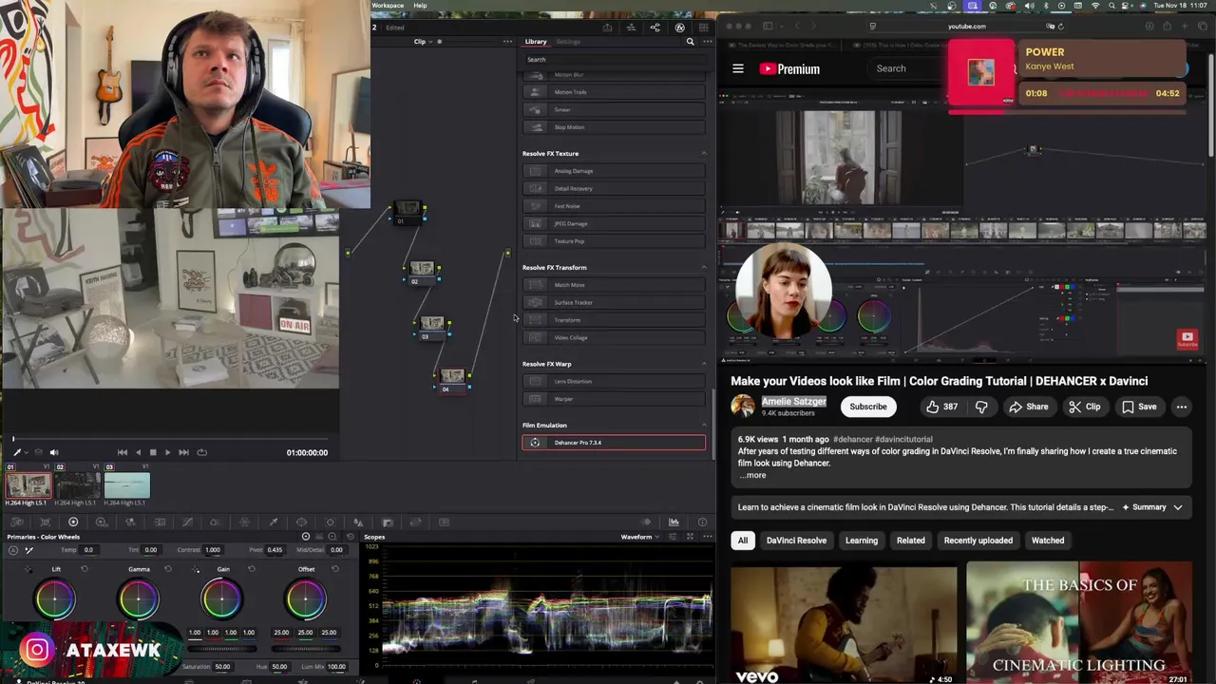Open the Information palette icon

tap(702, 522)
